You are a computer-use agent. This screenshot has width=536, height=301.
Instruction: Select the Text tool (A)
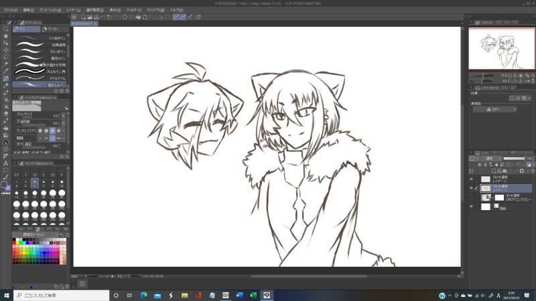point(5,163)
